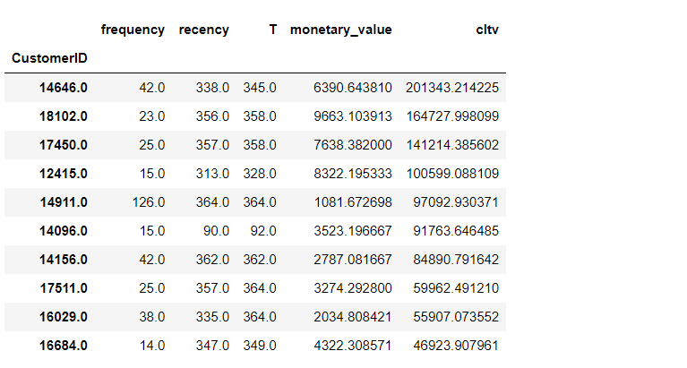Click the cltv column header

[x=487, y=30]
